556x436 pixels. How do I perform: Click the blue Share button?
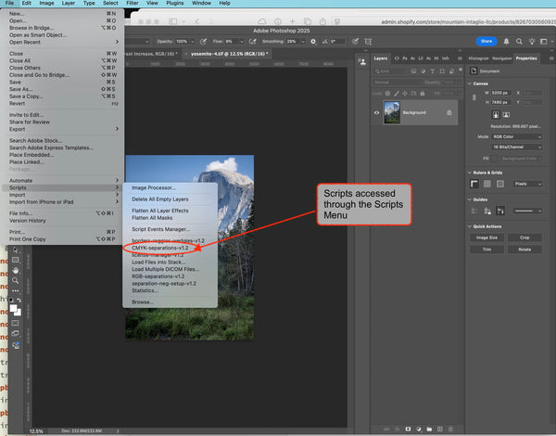click(x=486, y=41)
